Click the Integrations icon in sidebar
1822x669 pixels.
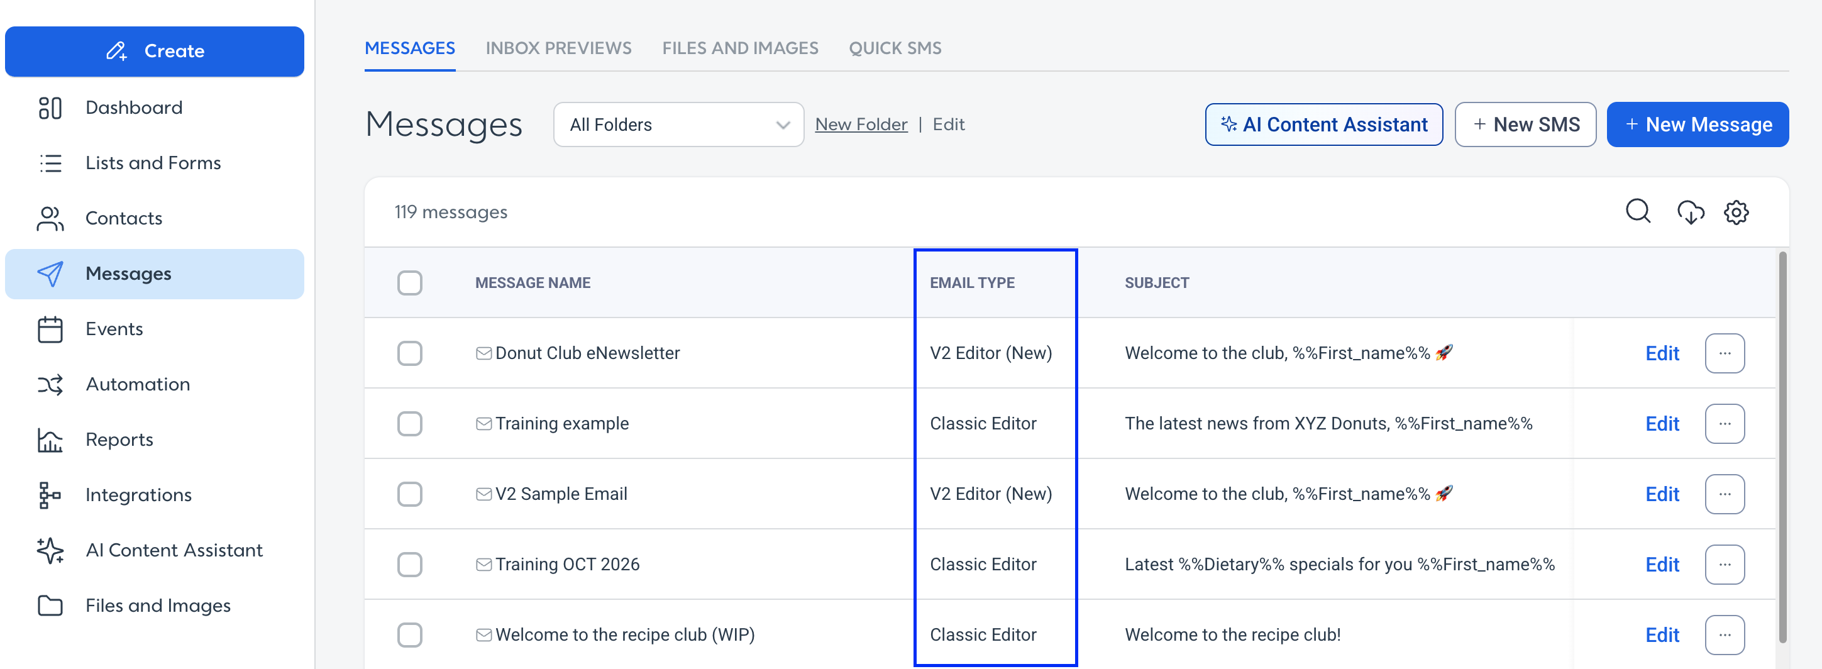(50, 495)
